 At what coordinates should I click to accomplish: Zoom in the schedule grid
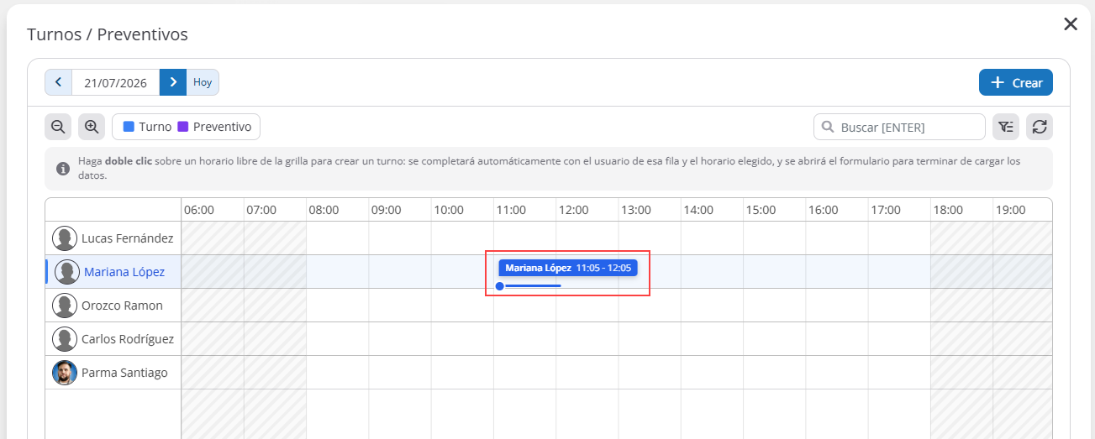[92, 127]
